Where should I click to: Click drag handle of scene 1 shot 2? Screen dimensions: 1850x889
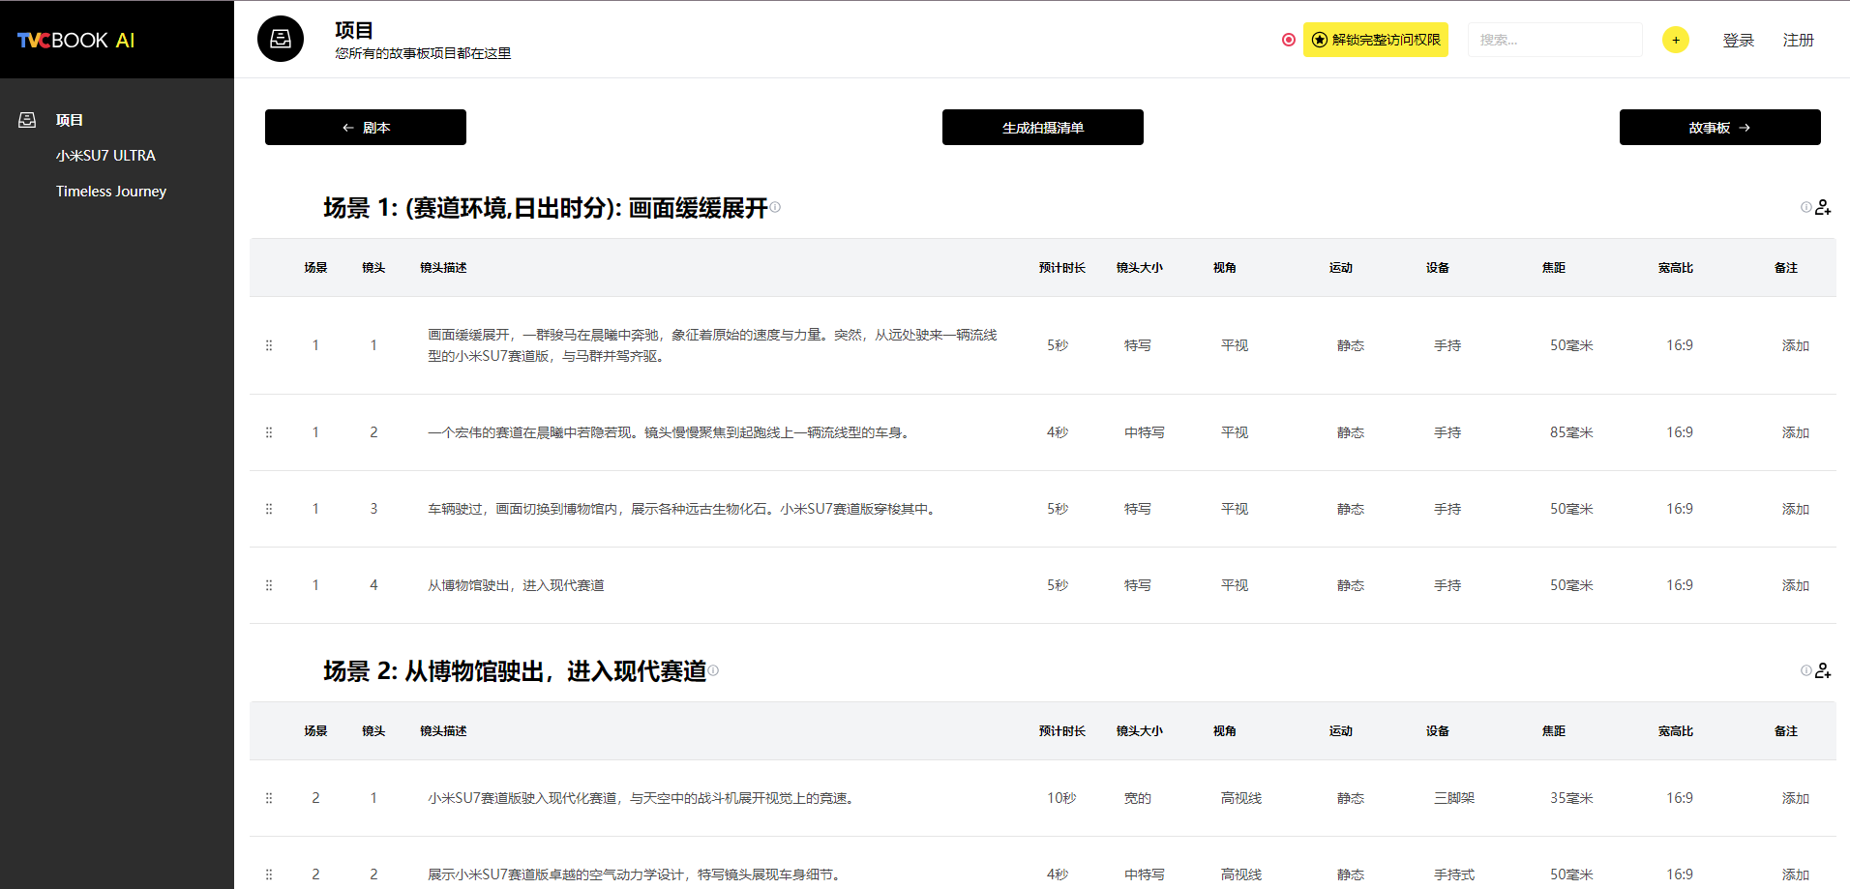[x=269, y=432]
